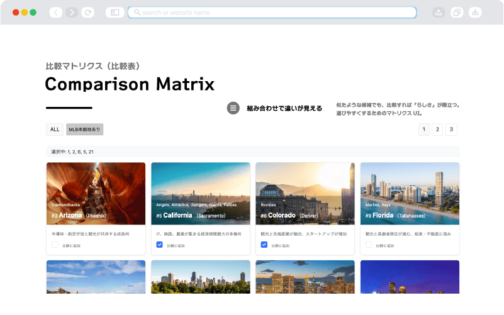This screenshot has height=315, width=504.
Task: Uncheck the California compare checkbox
Action: point(160,245)
